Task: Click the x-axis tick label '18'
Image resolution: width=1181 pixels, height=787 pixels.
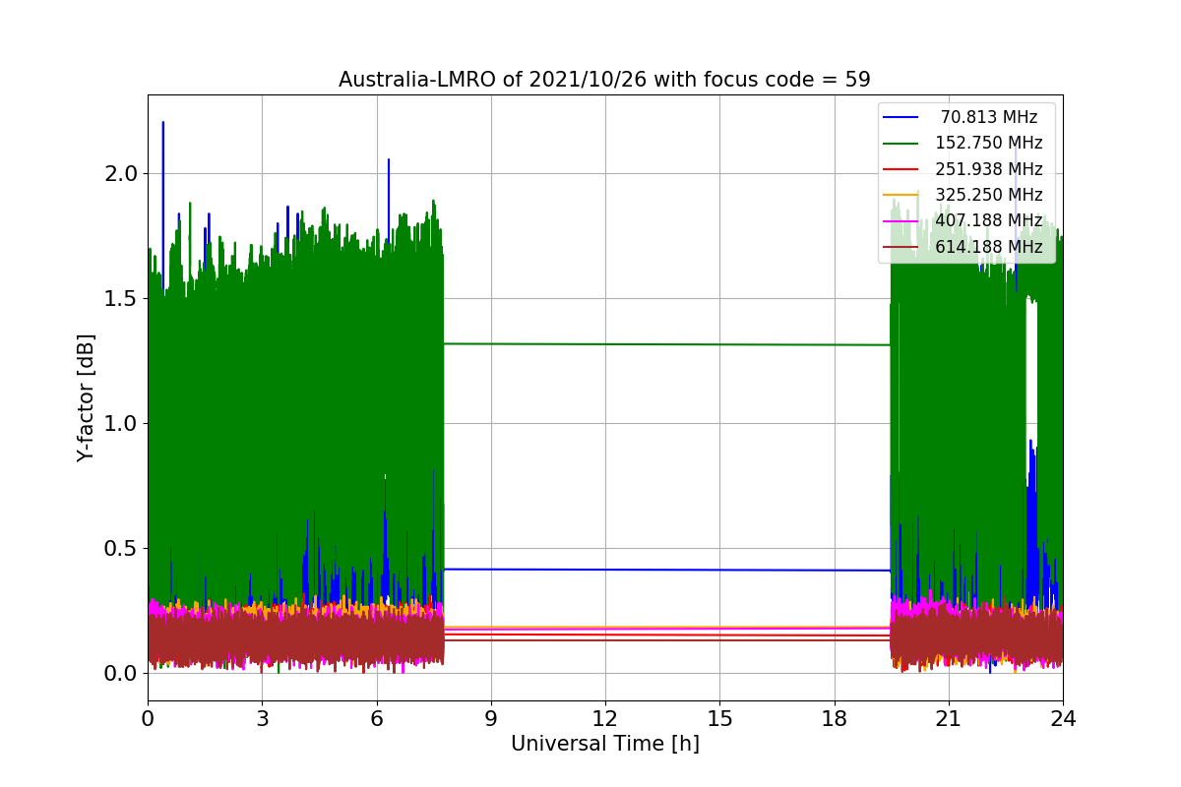Action: (834, 718)
